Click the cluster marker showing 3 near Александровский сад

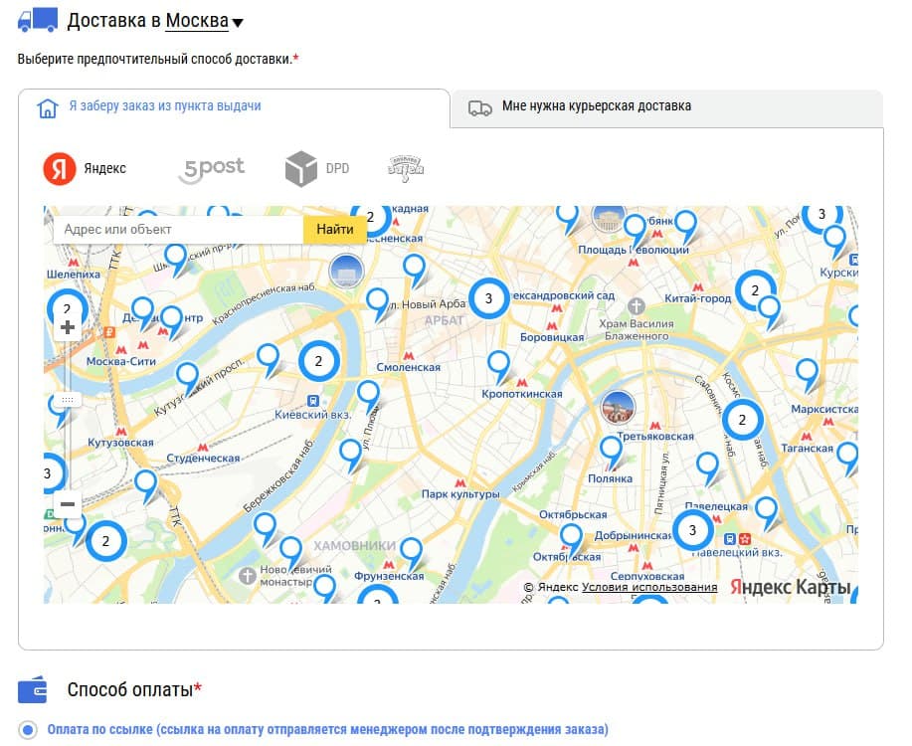488,297
